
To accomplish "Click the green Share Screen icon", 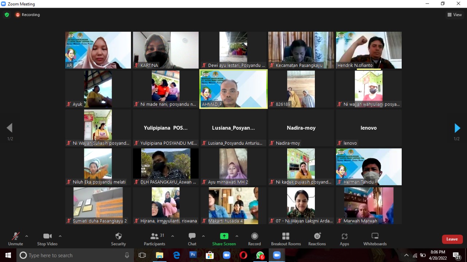I will [224, 236].
